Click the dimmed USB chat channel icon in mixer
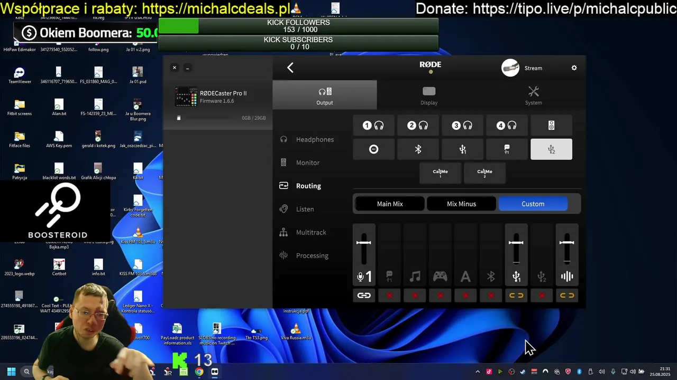The width and height of the screenshot is (677, 380). coord(389,277)
